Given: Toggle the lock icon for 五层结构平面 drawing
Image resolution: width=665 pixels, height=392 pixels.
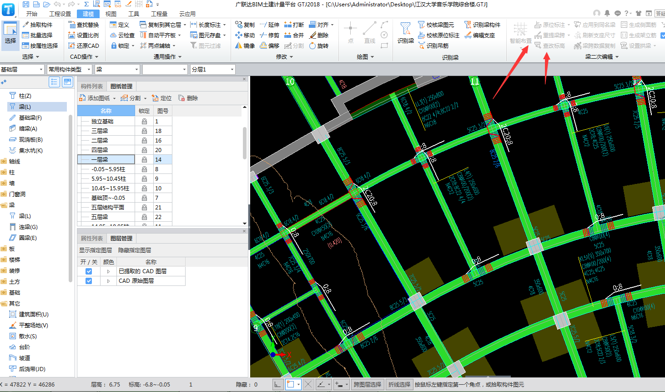Looking at the screenshot, I should (x=144, y=208).
